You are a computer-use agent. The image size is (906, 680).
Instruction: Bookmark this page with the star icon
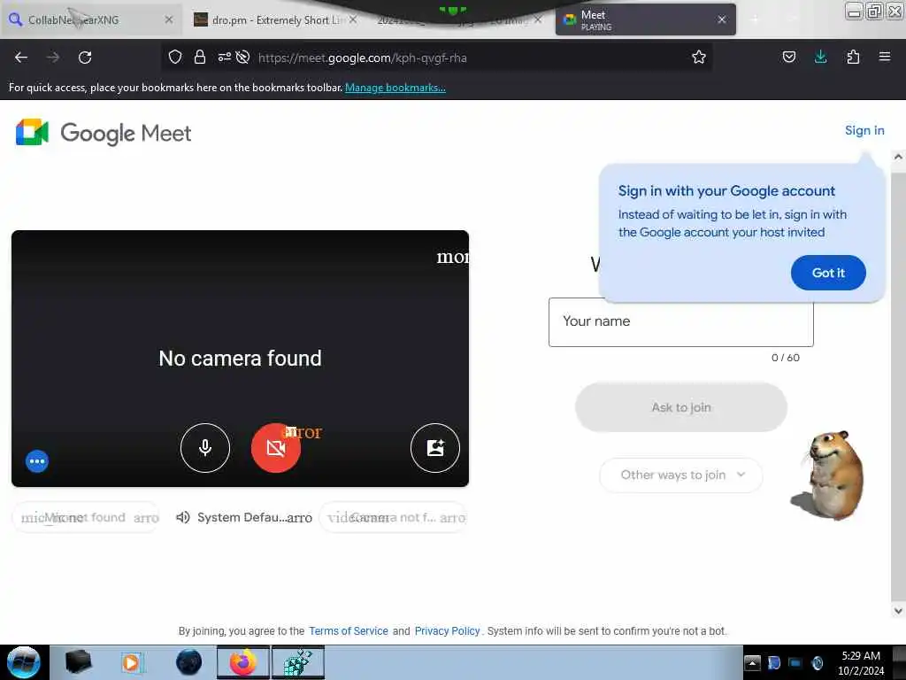[x=699, y=57]
